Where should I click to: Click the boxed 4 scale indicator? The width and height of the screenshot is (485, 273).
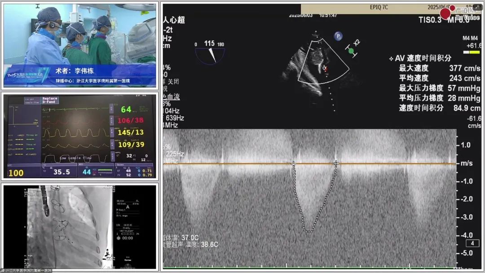pos(472,243)
